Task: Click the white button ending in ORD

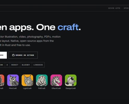Action: click(3, 55)
